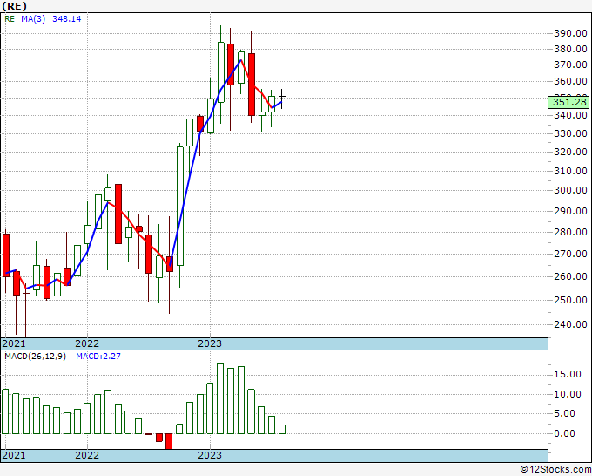The height and width of the screenshot is (476, 592).
Task: Click the 240.00 price axis label
Action: [x=570, y=324]
